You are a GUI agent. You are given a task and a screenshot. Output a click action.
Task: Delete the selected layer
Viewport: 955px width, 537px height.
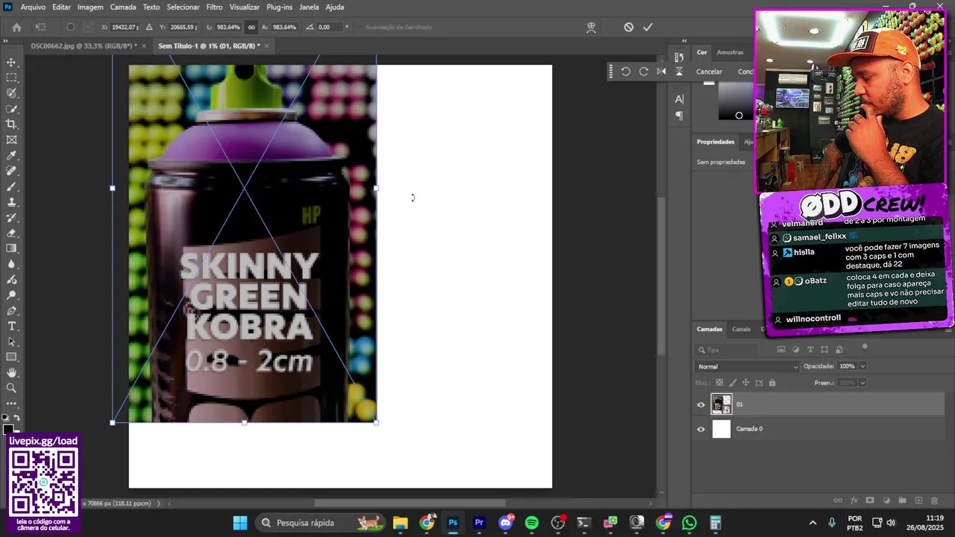[x=934, y=500]
